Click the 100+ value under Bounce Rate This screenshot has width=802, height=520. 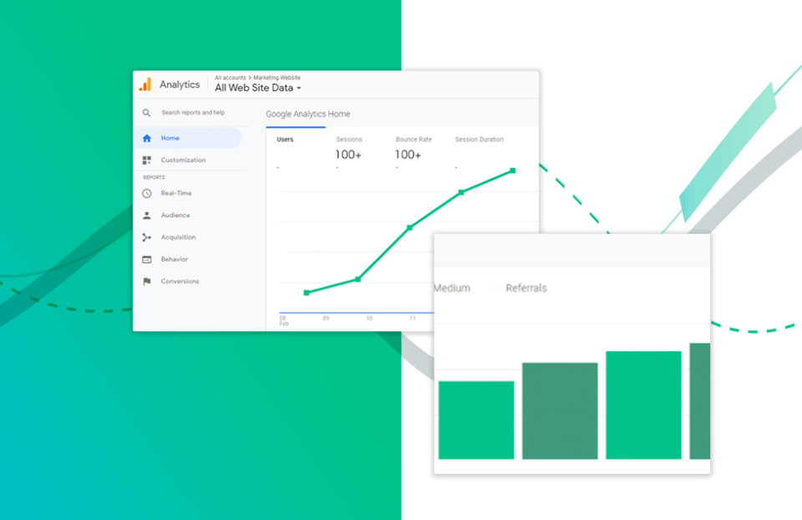pos(408,155)
